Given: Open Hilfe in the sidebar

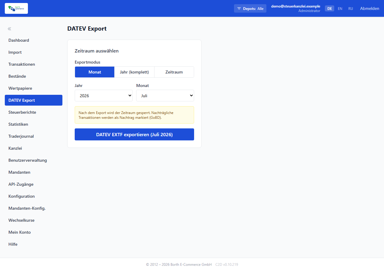Looking at the screenshot, I should click(34, 244).
